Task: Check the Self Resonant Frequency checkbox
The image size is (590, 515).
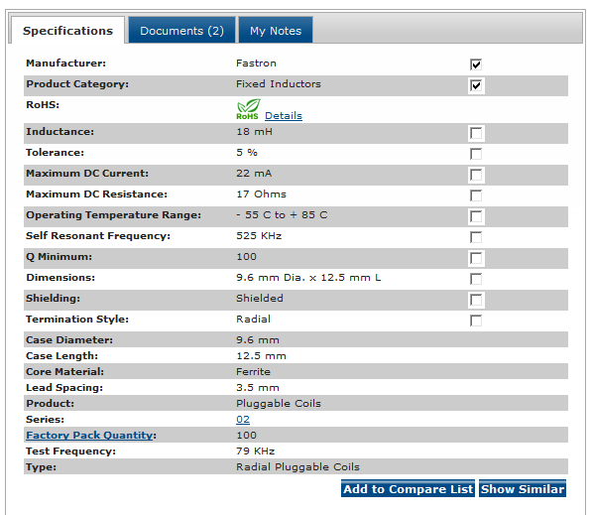Action: click(476, 237)
